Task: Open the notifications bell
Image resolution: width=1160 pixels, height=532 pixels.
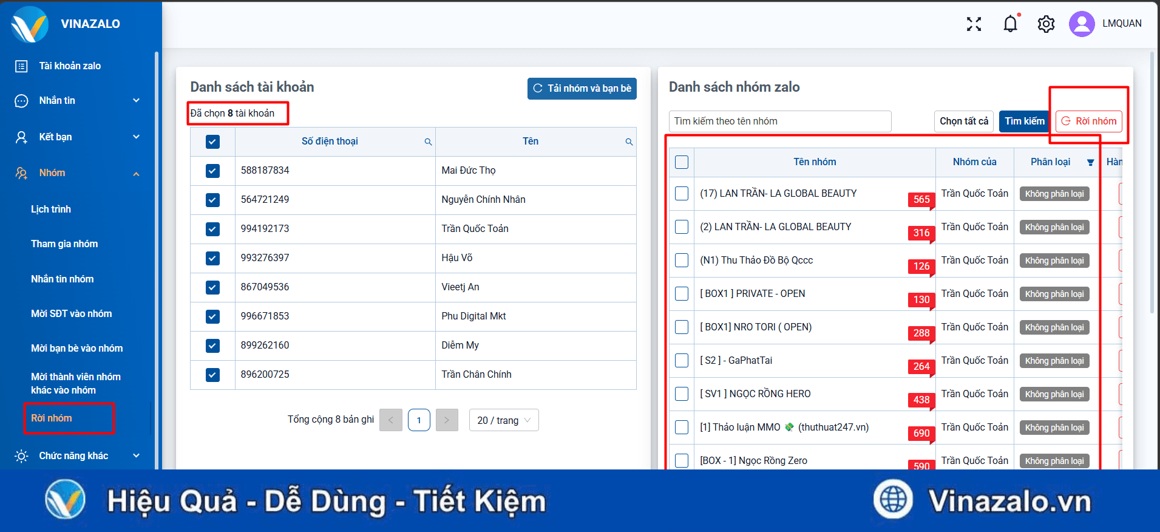Action: pos(1011,24)
